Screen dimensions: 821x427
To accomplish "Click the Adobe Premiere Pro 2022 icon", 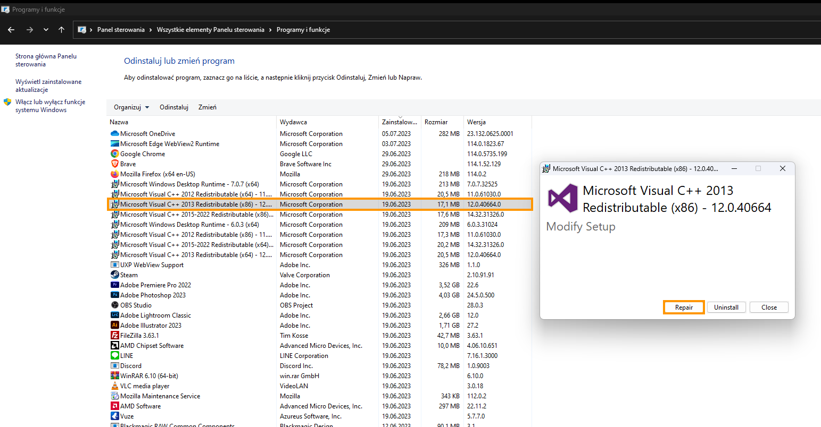I will point(114,285).
